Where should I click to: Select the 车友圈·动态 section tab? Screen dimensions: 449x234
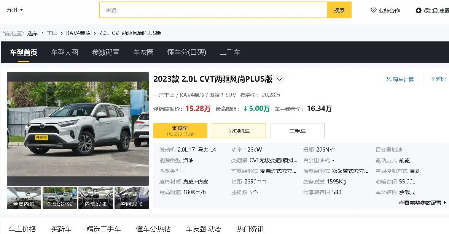click(204, 229)
